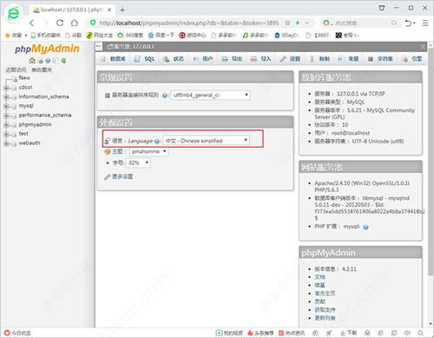This screenshot has width=434, height=338.
Task: Click the localhost browser tab
Action: pyautogui.click(x=72, y=10)
